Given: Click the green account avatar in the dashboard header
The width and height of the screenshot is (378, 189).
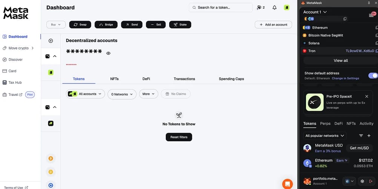Looking at the screenshot, I should click(x=287, y=8).
